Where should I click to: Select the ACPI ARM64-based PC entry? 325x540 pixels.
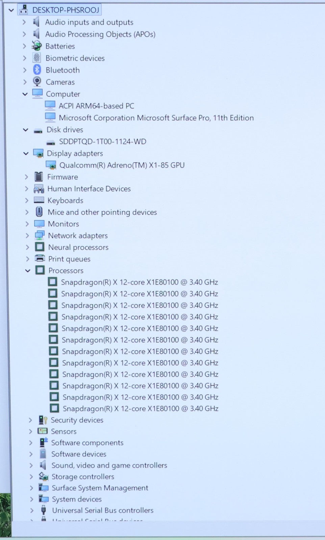[x=96, y=106]
